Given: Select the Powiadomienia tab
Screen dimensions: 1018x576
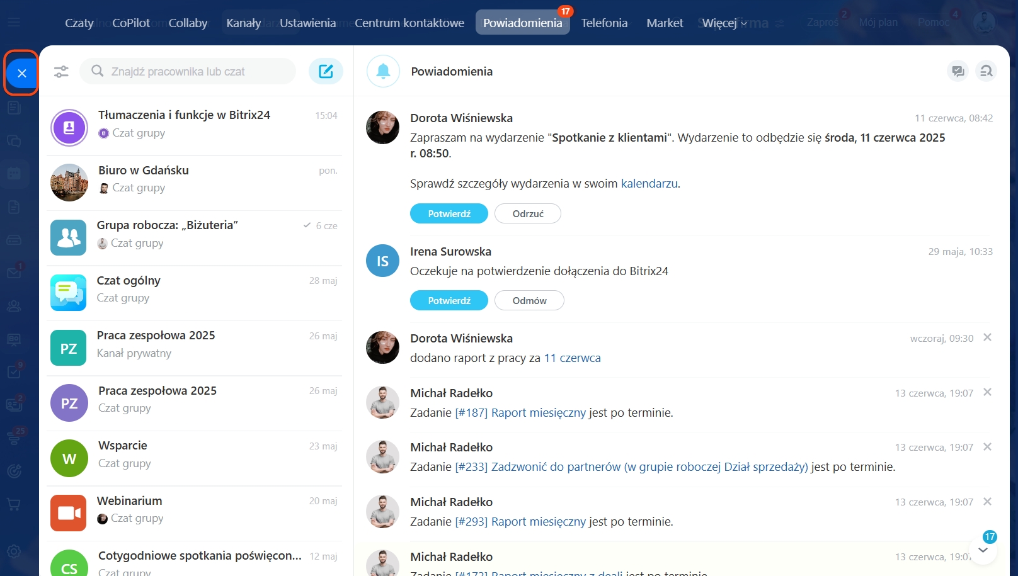Looking at the screenshot, I should tap(522, 23).
